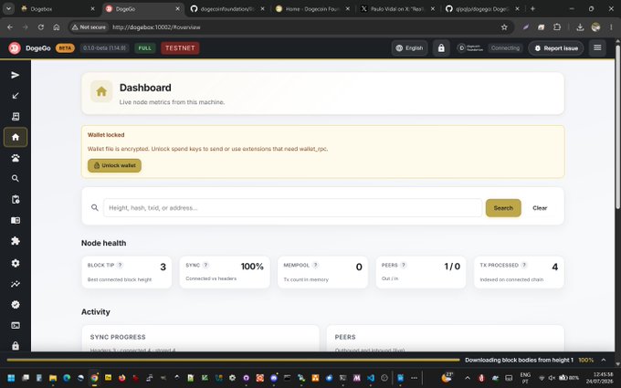Switch to the Paulo Vidal on X tab
The width and height of the screenshot is (621, 388).
point(397,9)
